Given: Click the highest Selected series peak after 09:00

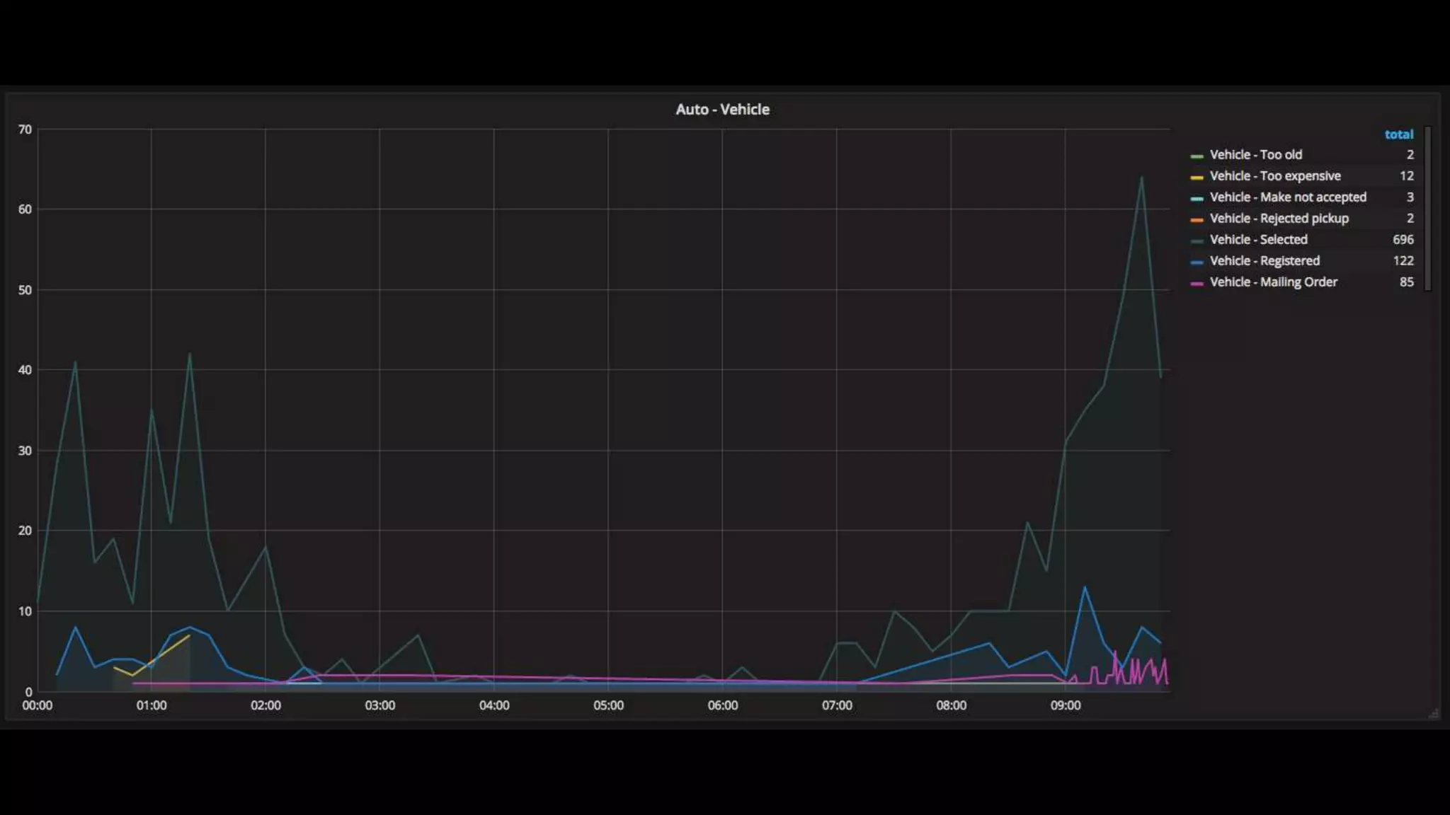Looking at the screenshot, I should pos(1141,178).
